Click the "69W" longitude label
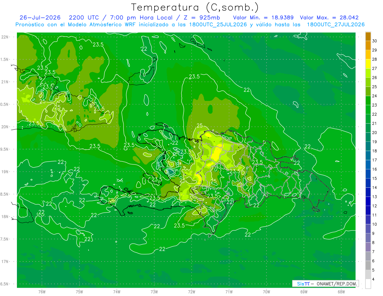This screenshot has height=296, width=383. [304, 292]
